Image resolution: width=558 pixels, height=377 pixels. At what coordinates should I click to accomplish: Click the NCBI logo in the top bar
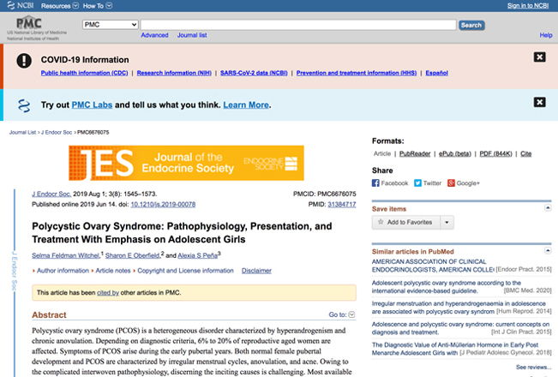(21, 5)
